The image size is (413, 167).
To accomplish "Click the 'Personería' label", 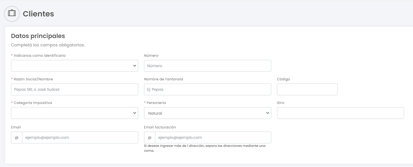I will [156, 103].
